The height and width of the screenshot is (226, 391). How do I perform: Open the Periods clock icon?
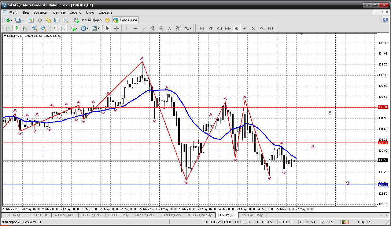click(83, 28)
